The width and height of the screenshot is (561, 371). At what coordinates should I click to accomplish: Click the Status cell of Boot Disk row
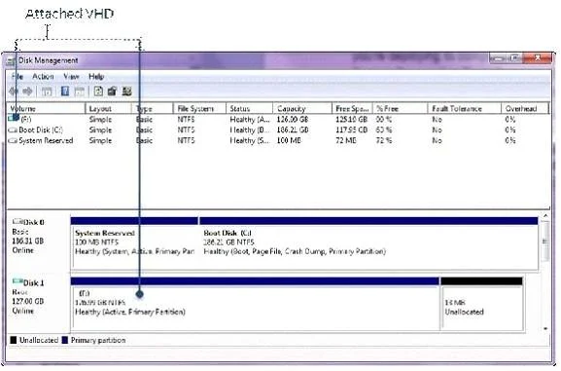(249, 130)
